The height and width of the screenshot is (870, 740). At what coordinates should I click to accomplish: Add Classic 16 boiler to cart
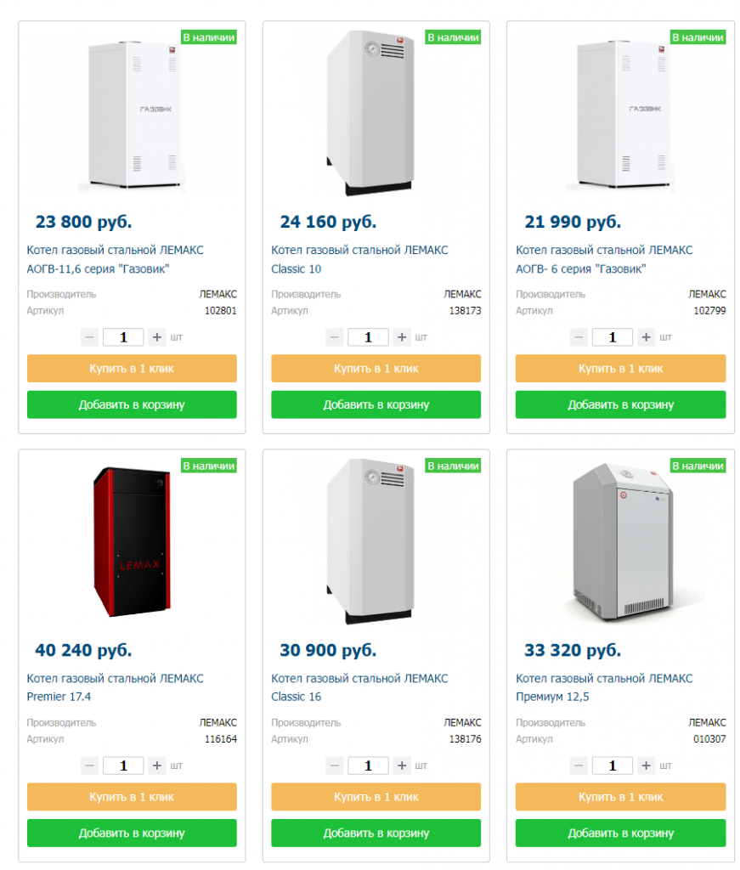pos(376,833)
